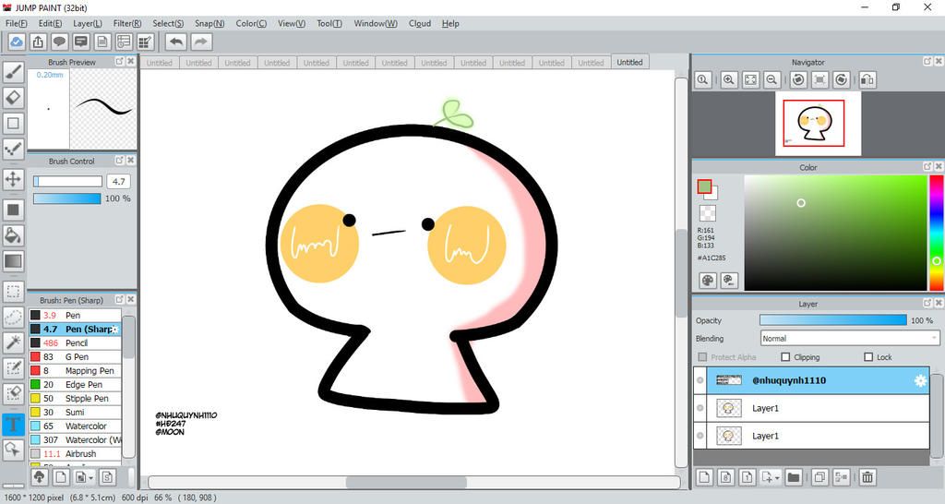
Task: Click the layer Opacity slider
Action: (833, 320)
